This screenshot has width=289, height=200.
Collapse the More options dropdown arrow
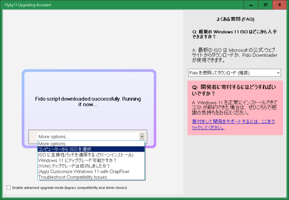pyautogui.click(x=142, y=136)
